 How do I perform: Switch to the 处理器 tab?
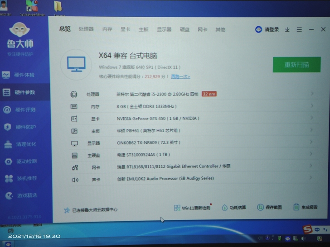pyautogui.click(x=86, y=29)
